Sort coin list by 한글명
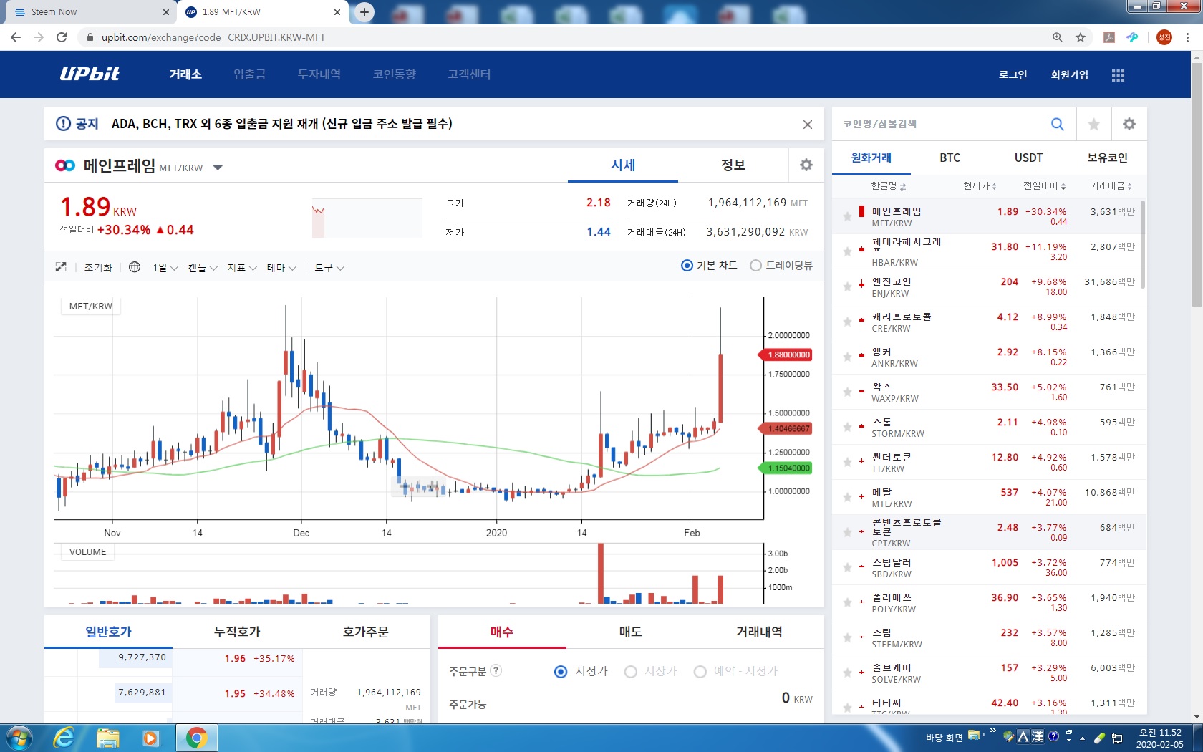 (888, 186)
